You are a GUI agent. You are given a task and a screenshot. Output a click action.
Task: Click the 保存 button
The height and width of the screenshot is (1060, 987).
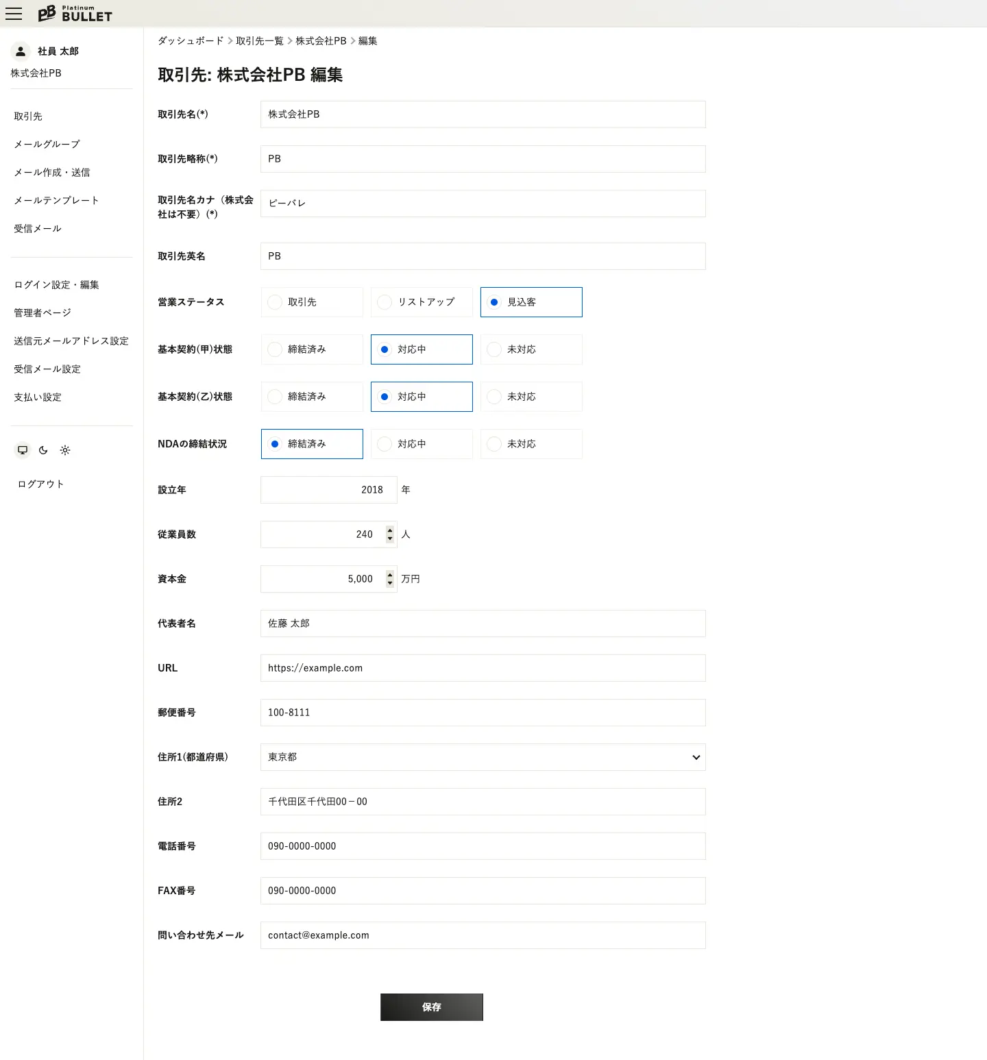tap(432, 1007)
